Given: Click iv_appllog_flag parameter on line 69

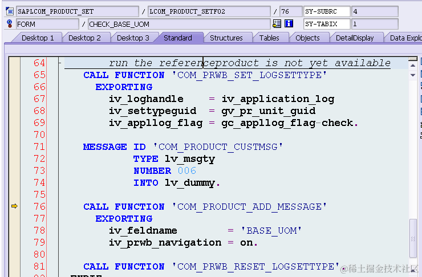Looking at the screenshot, I should coord(156,123).
